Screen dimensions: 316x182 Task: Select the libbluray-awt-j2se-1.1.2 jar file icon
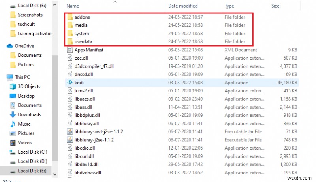click(69, 131)
